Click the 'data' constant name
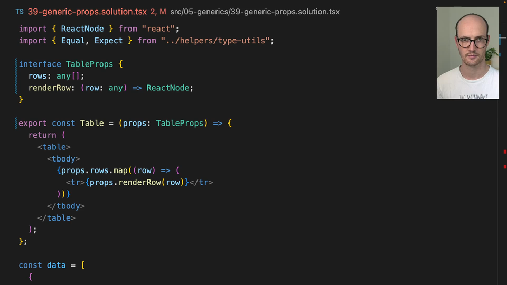Screen dimensions: 507x285 (x=56, y=265)
